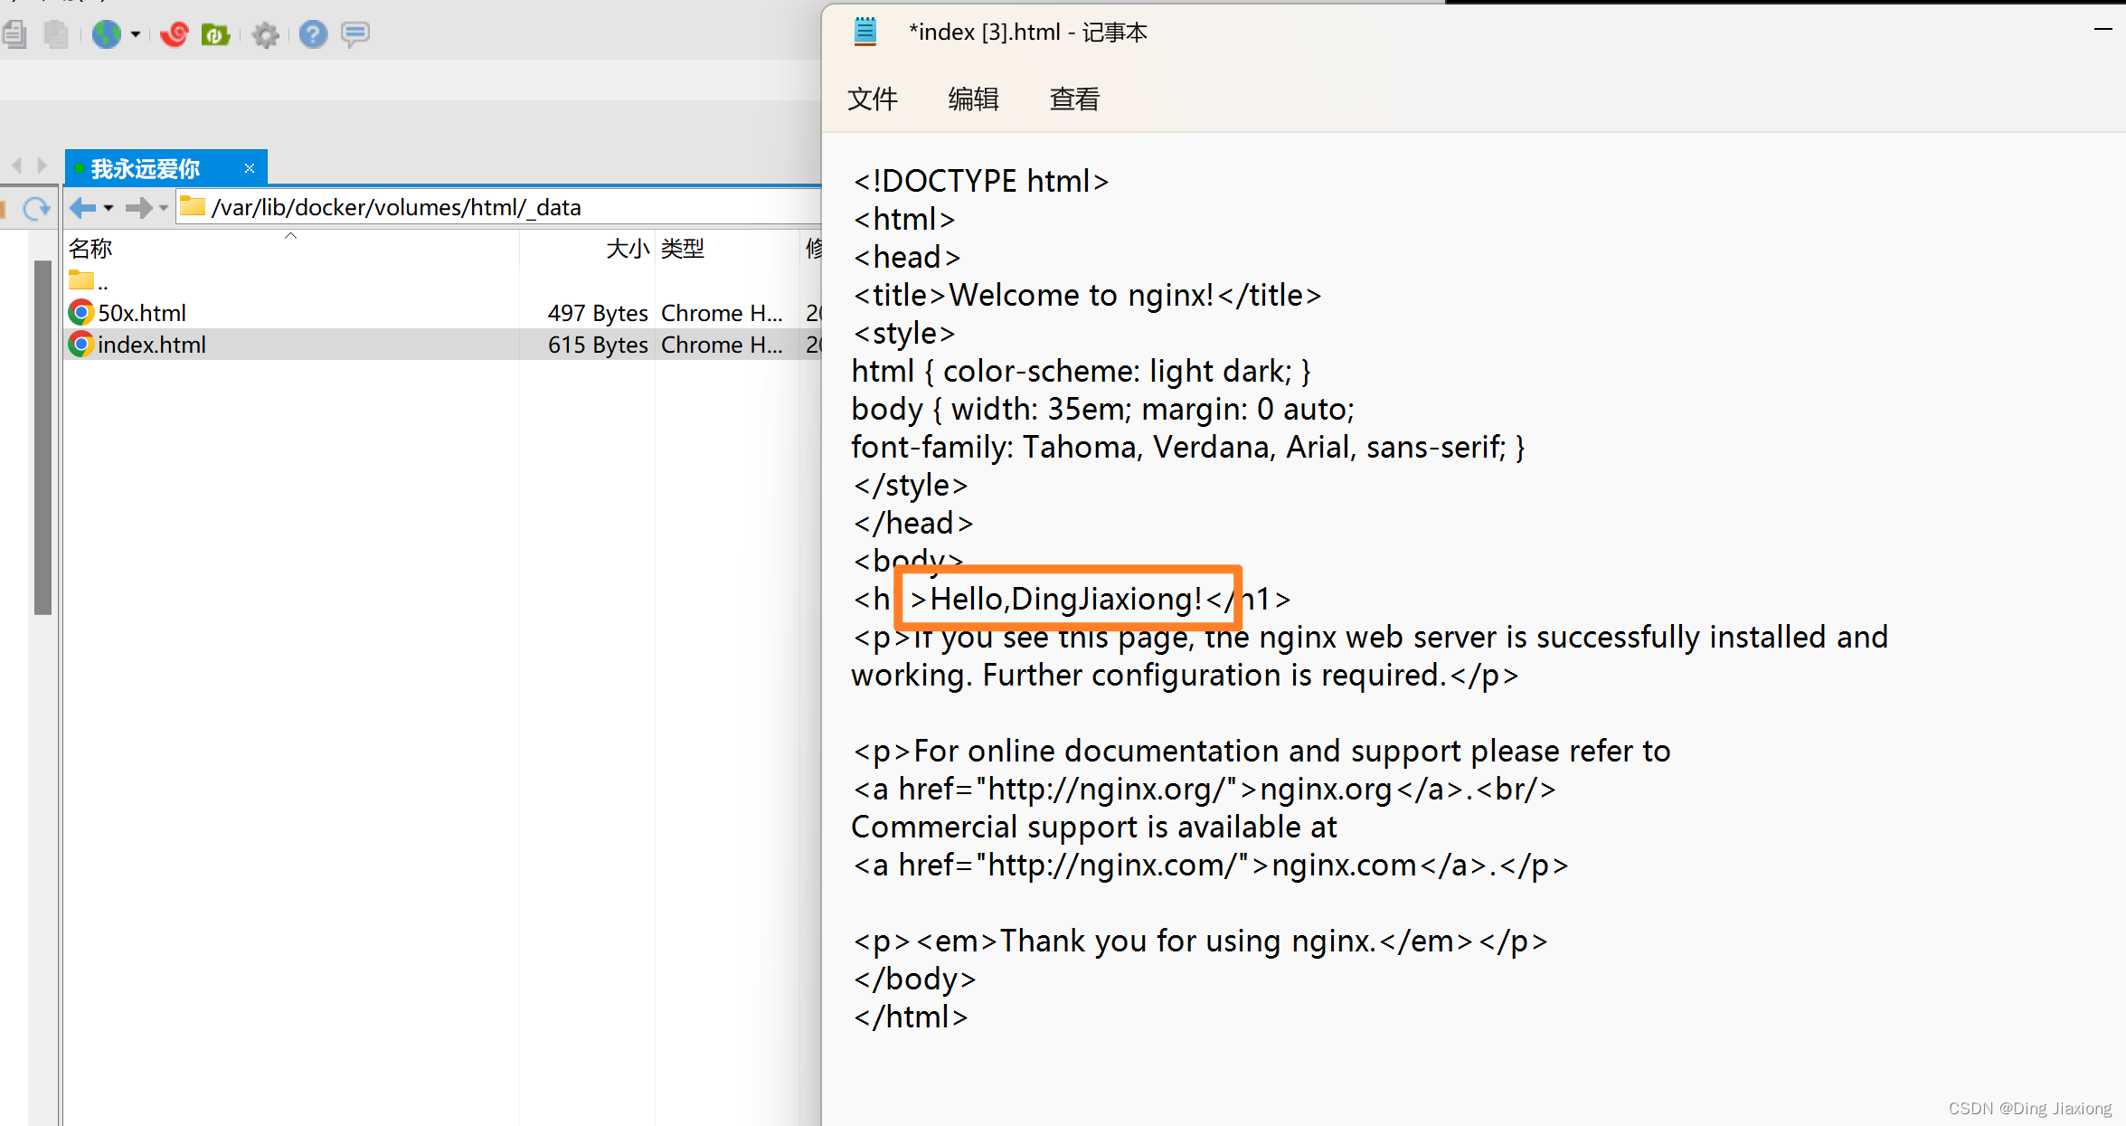Click the 'font-family: Tahoma, Verdana' line
The image size is (2126, 1126).
pyautogui.click(x=1188, y=447)
